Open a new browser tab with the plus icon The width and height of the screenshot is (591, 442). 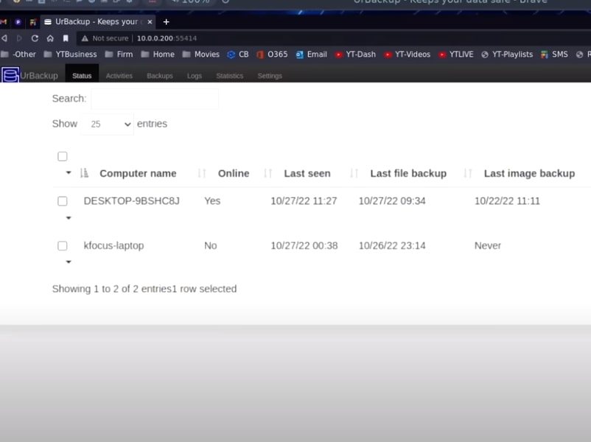point(166,22)
